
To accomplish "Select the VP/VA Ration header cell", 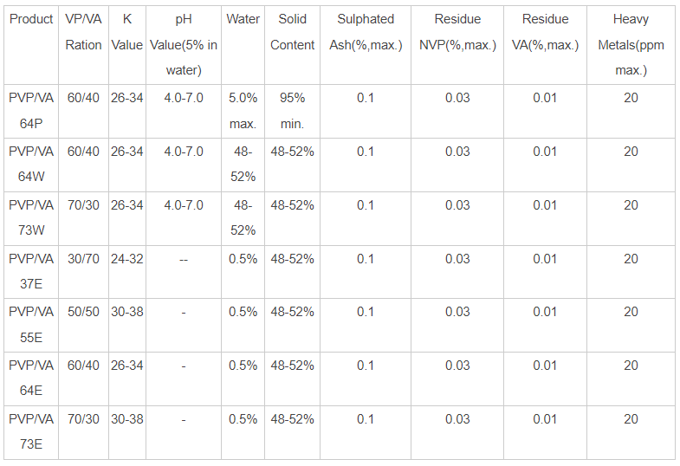I will tap(84, 32).
